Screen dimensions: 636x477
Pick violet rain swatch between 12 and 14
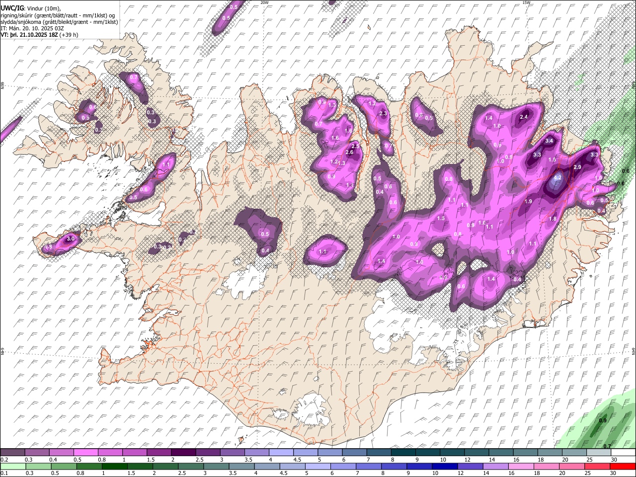pyautogui.click(x=470, y=466)
